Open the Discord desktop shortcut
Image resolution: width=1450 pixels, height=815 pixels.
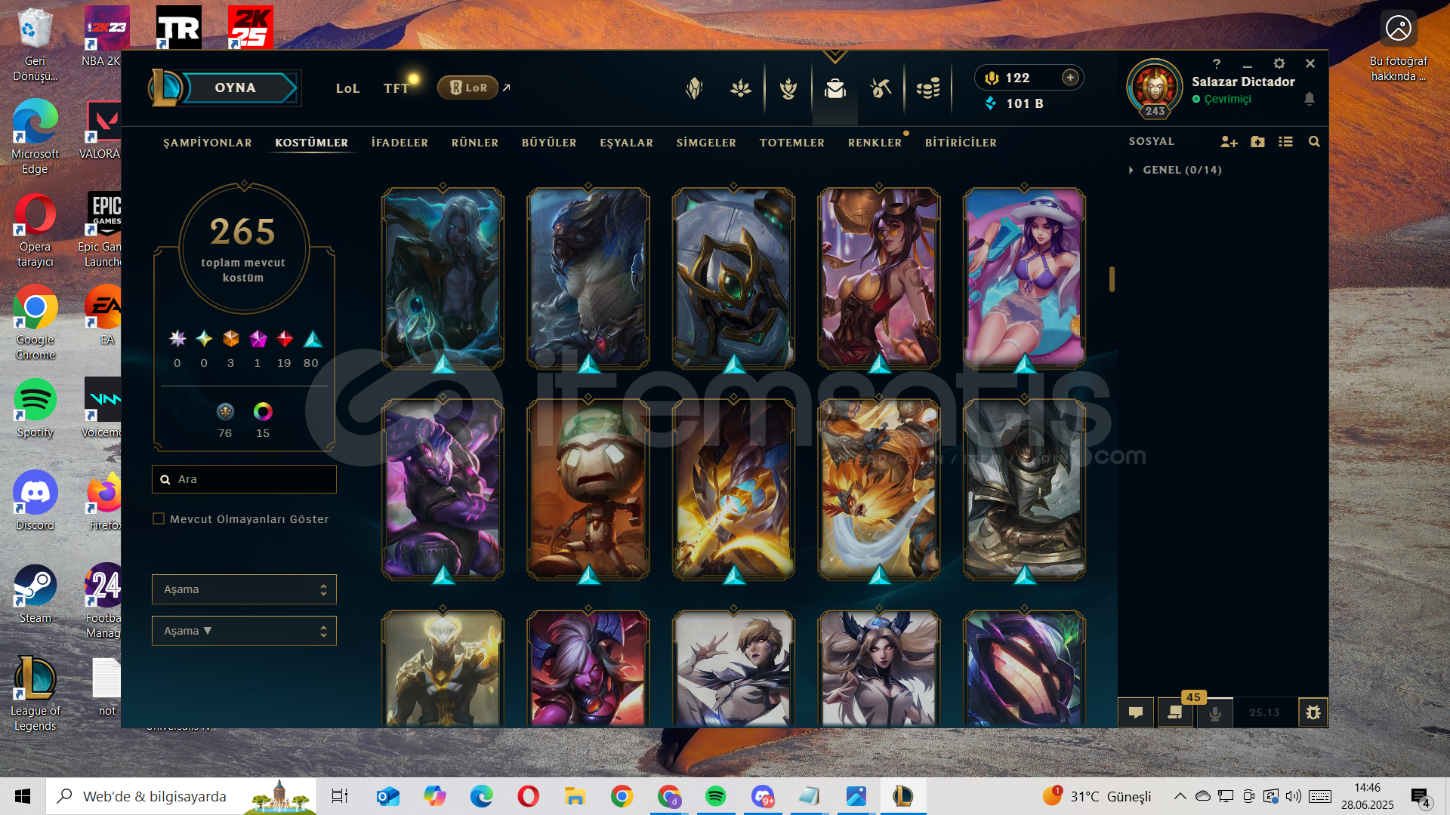(35, 500)
